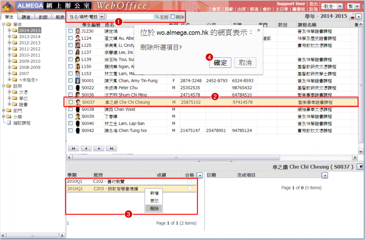Add class record with 合格 plus icon

click(200, 175)
